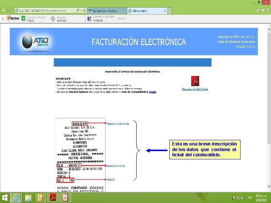Open a new blank tab
This screenshot has width=271, height=203.
[x=169, y=11]
